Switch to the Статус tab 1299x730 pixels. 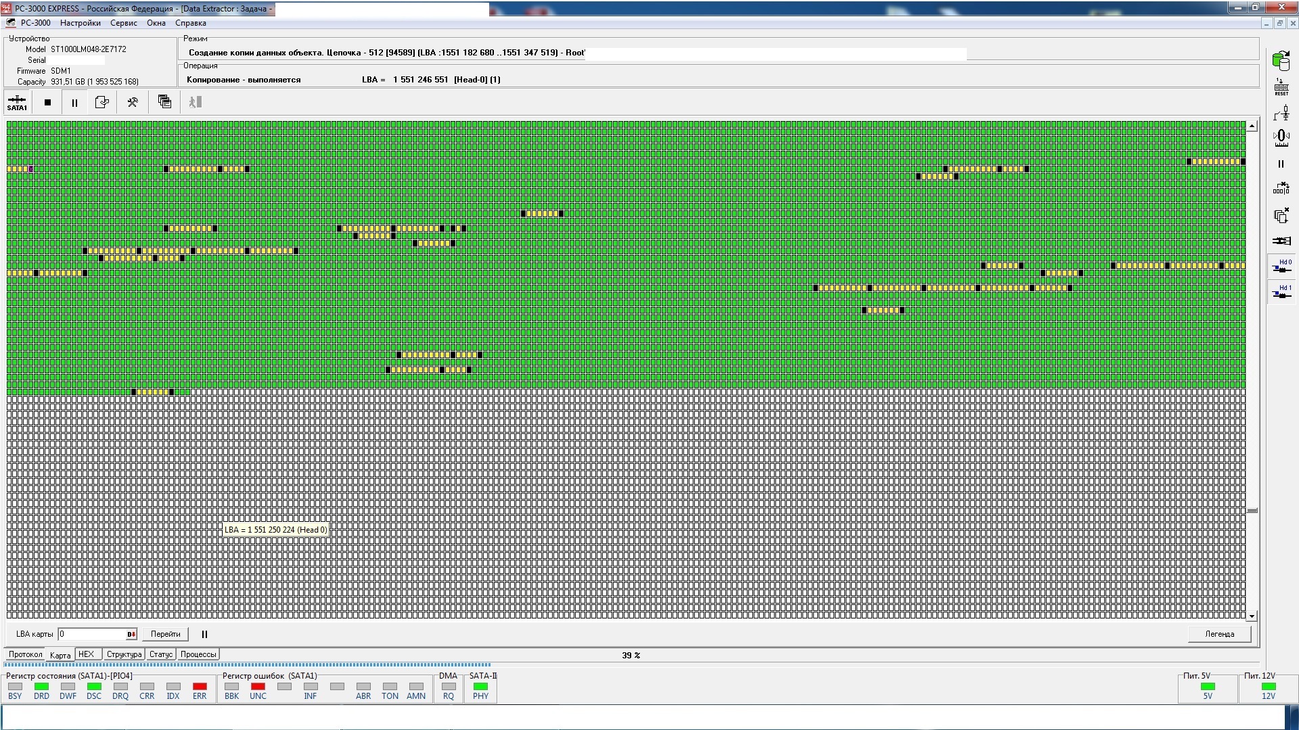coord(160,654)
